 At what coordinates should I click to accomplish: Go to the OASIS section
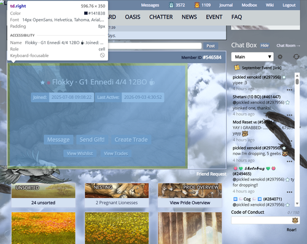[133, 17]
